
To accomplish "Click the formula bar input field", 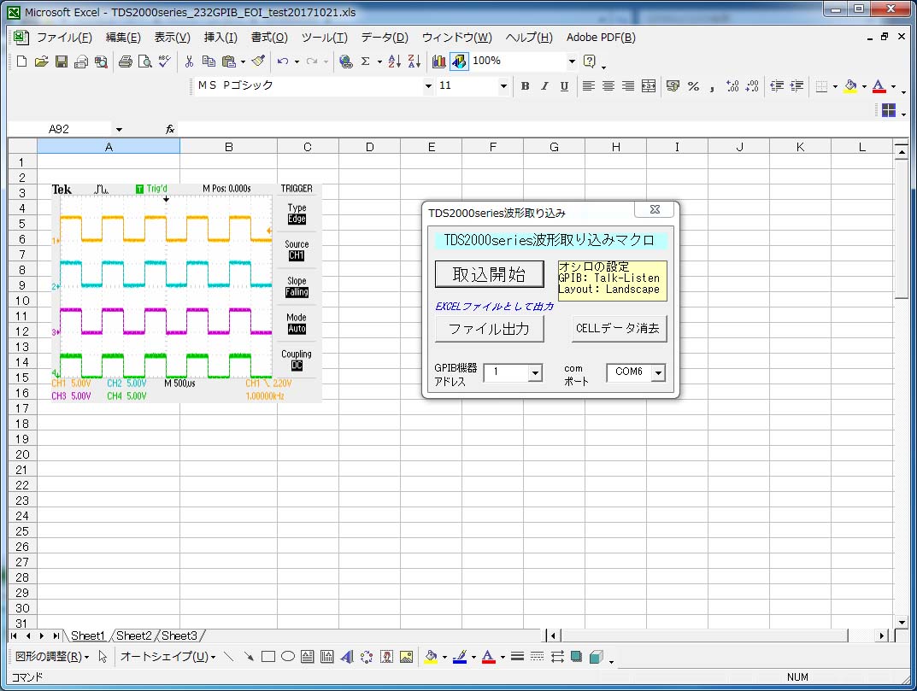I will point(541,129).
